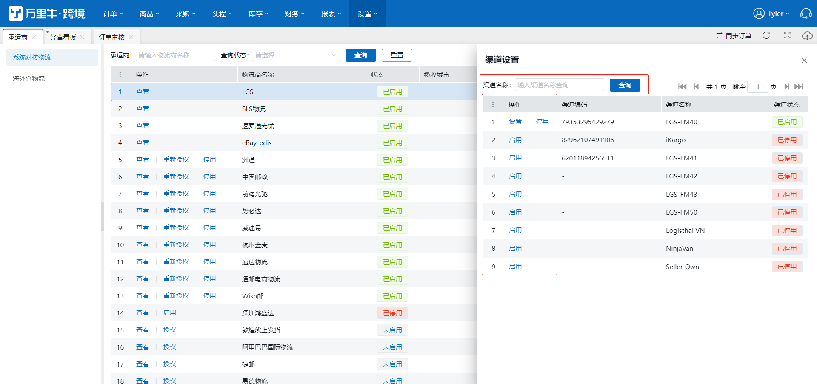Click the SLS物流 carrier name
The width and height of the screenshot is (817, 384).
coord(254,109)
